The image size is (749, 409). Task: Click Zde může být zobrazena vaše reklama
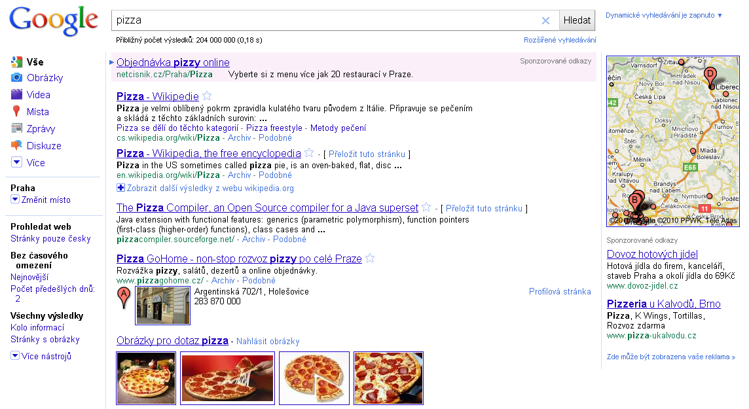pos(670,357)
